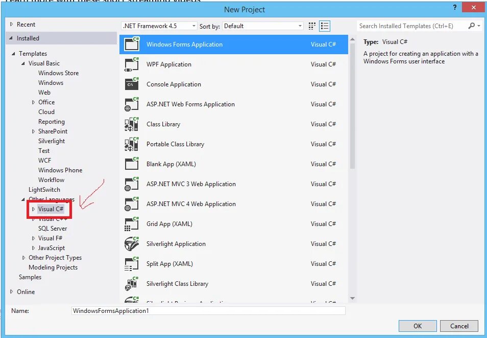The image size is (487, 338).
Task: Select the Samples tree item
Action: point(30,277)
